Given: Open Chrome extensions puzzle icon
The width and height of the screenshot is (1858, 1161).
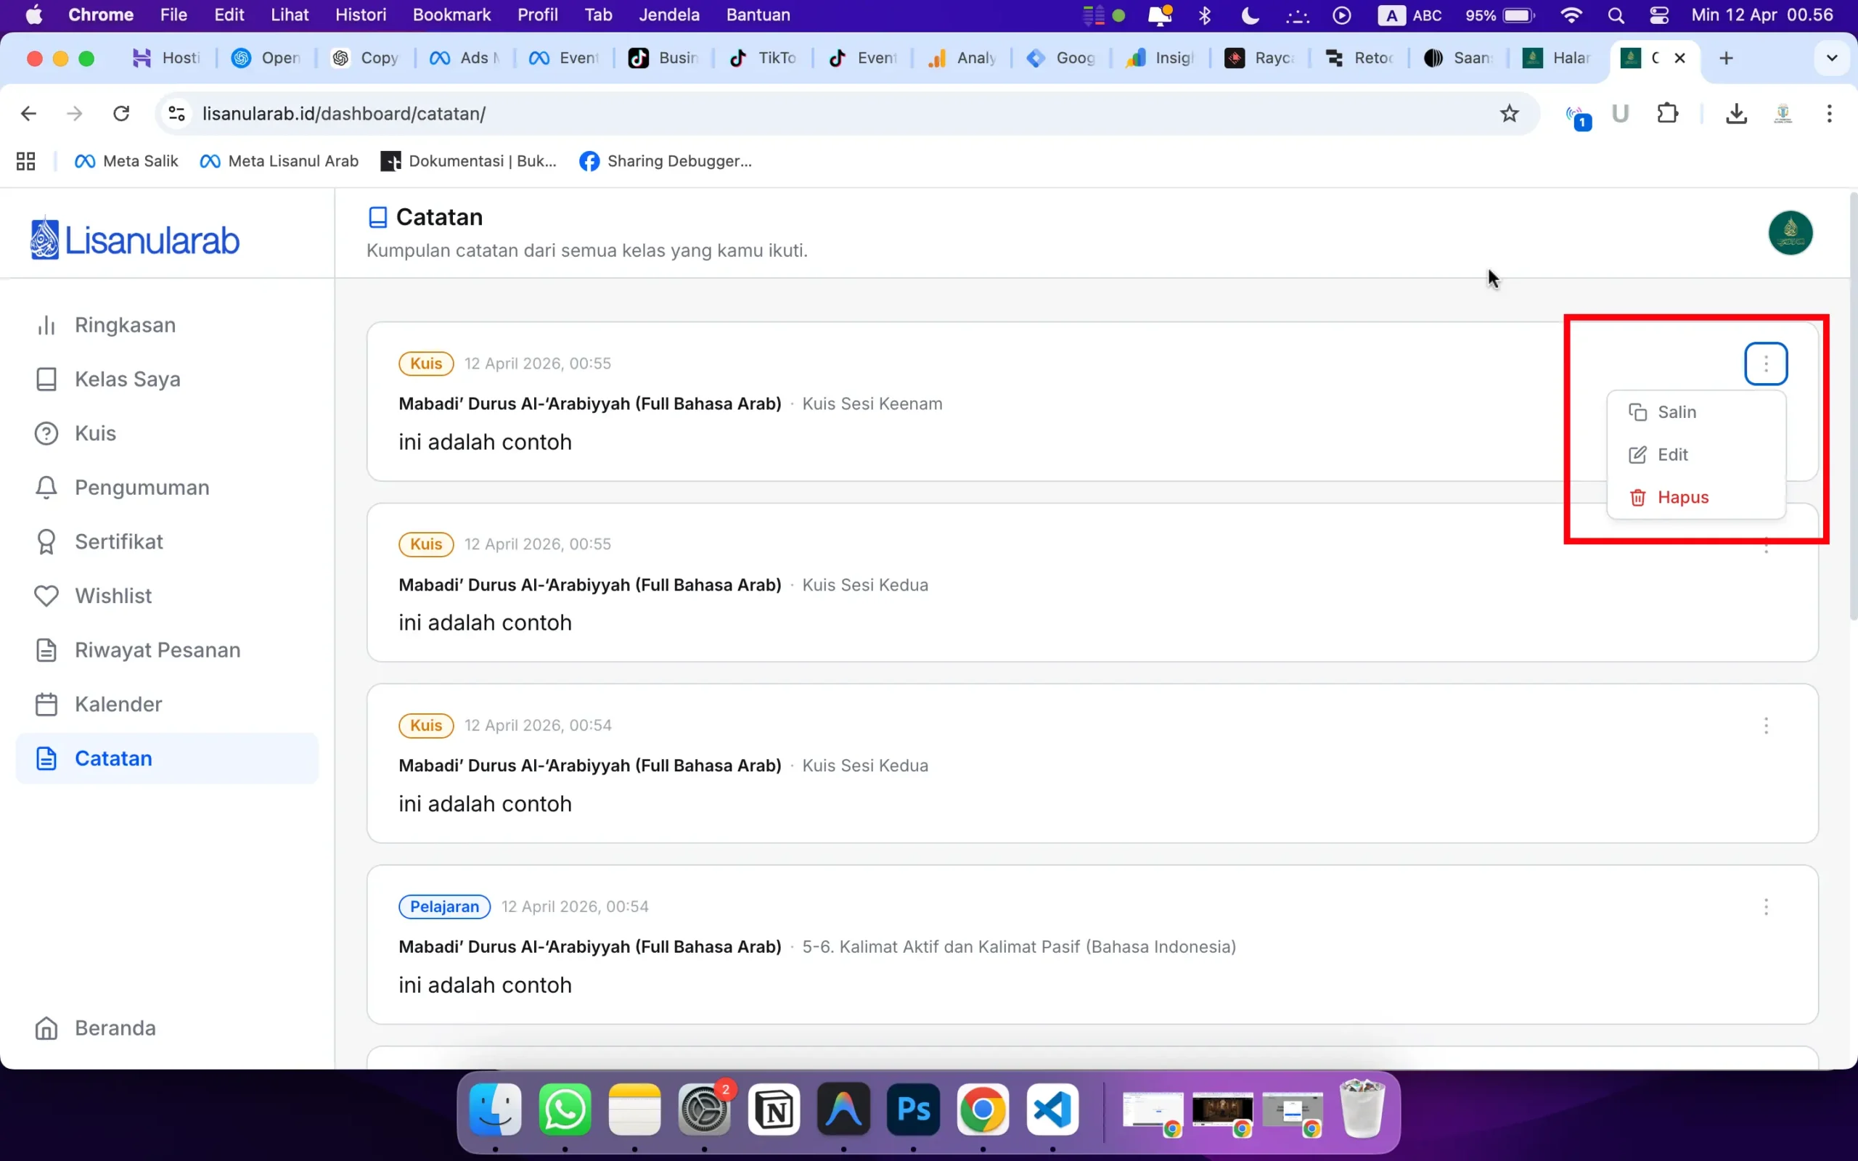Looking at the screenshot, I should click(1667, 114).
